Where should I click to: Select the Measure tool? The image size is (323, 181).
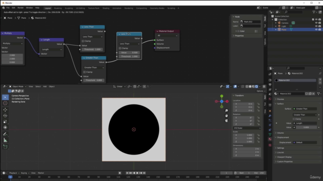pyautogui.click(x=6, y=140)
